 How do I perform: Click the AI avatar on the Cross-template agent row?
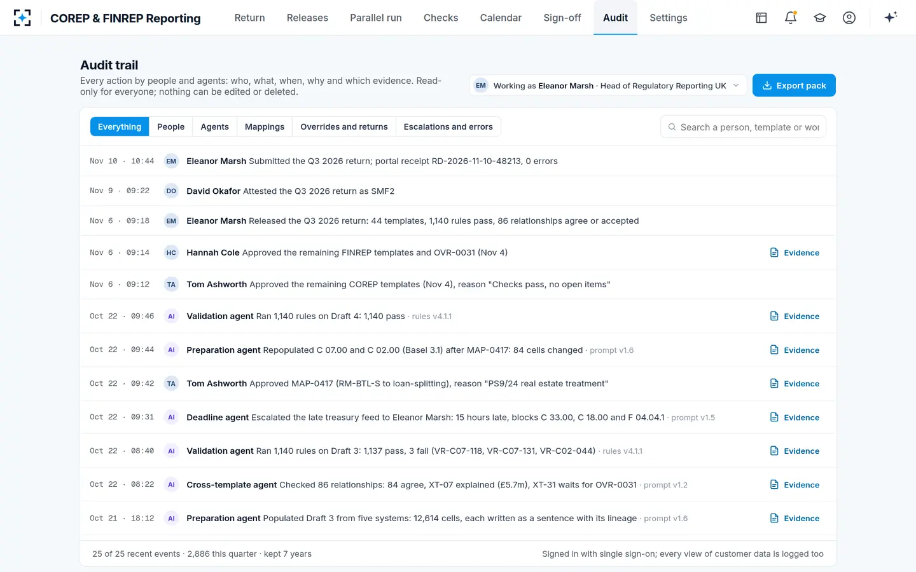tap(171, 485)
